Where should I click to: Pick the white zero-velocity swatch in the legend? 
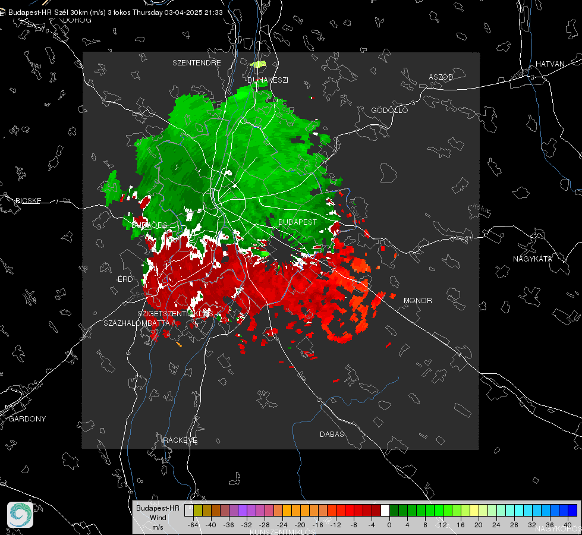coord(385,511)
